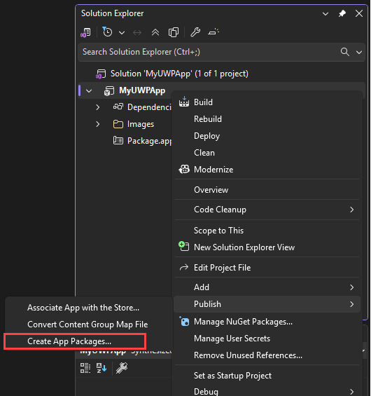Screen dimensions: 371x396
Task: Click Alphabetical sort icon in Properties
Action: coord(101,368)
